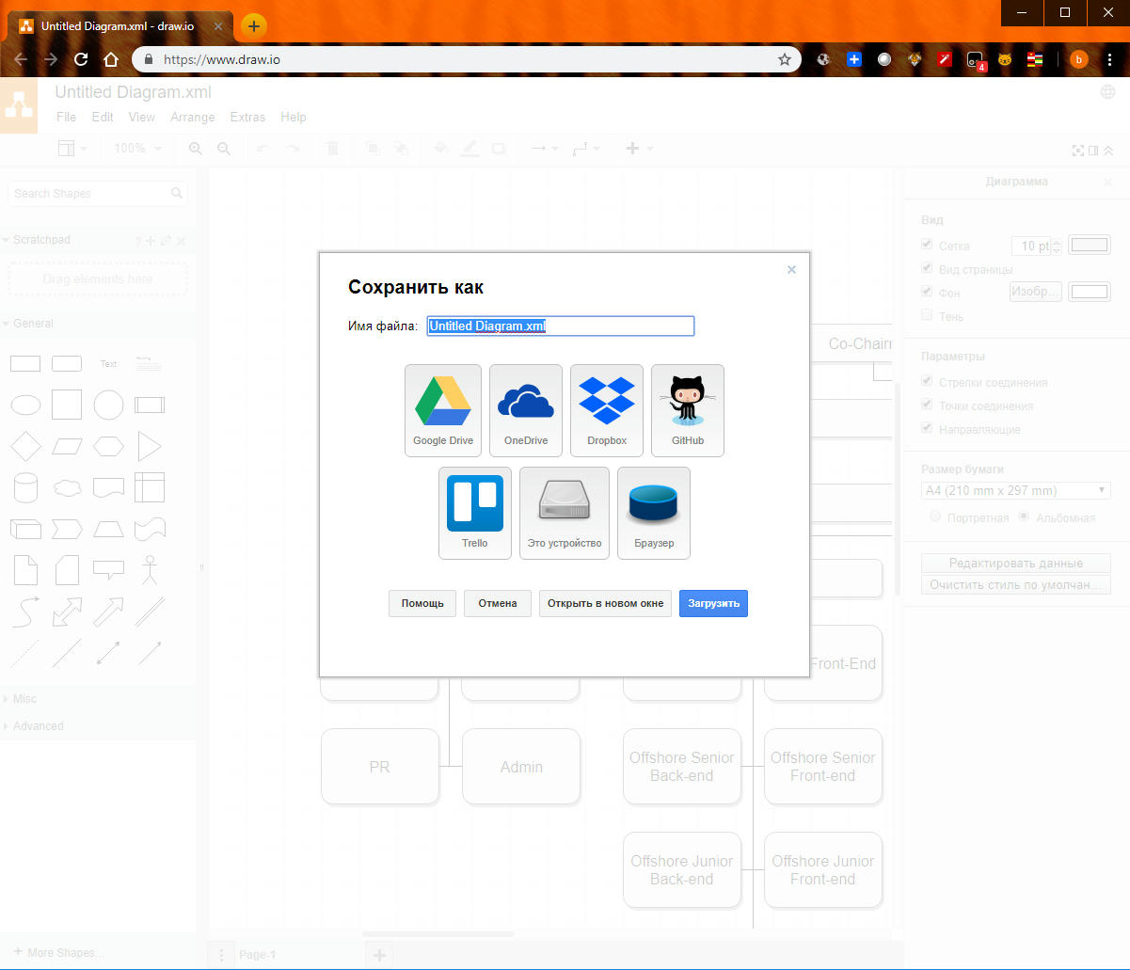Click the delete trash icon

click(x=332, y=149)
